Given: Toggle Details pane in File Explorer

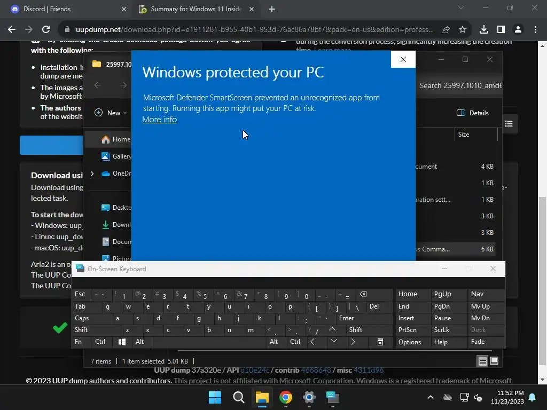Looking at the screenshot, I should 472,113.
